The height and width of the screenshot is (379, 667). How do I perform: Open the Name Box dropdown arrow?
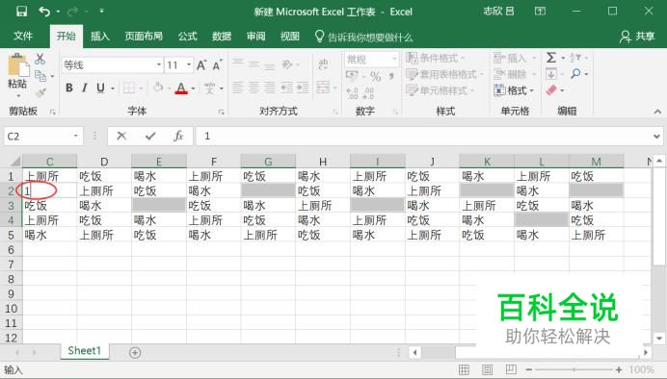click(x=75, y=136)
